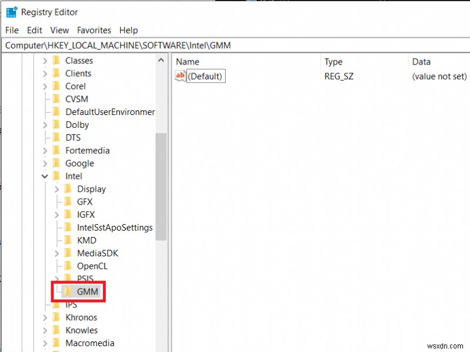Click the (value not set) data cell
The image size is (470, 352).
click(x=439, y=76)
